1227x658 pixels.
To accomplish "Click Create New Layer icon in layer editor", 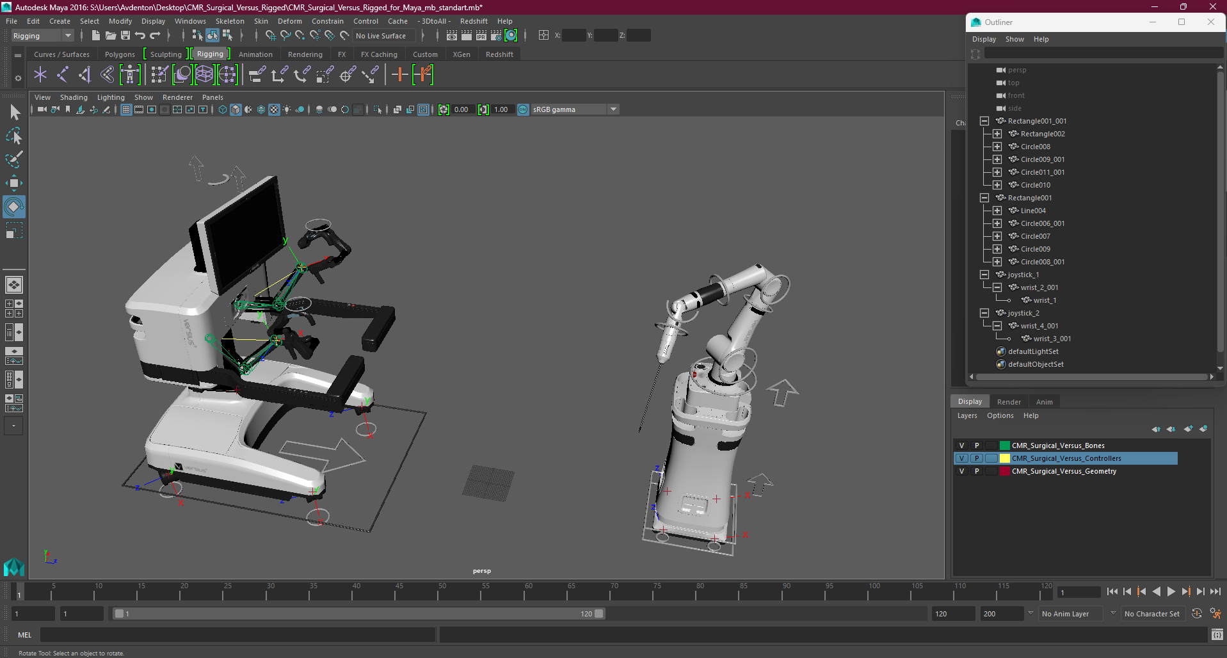I will tap(1188, 429).
